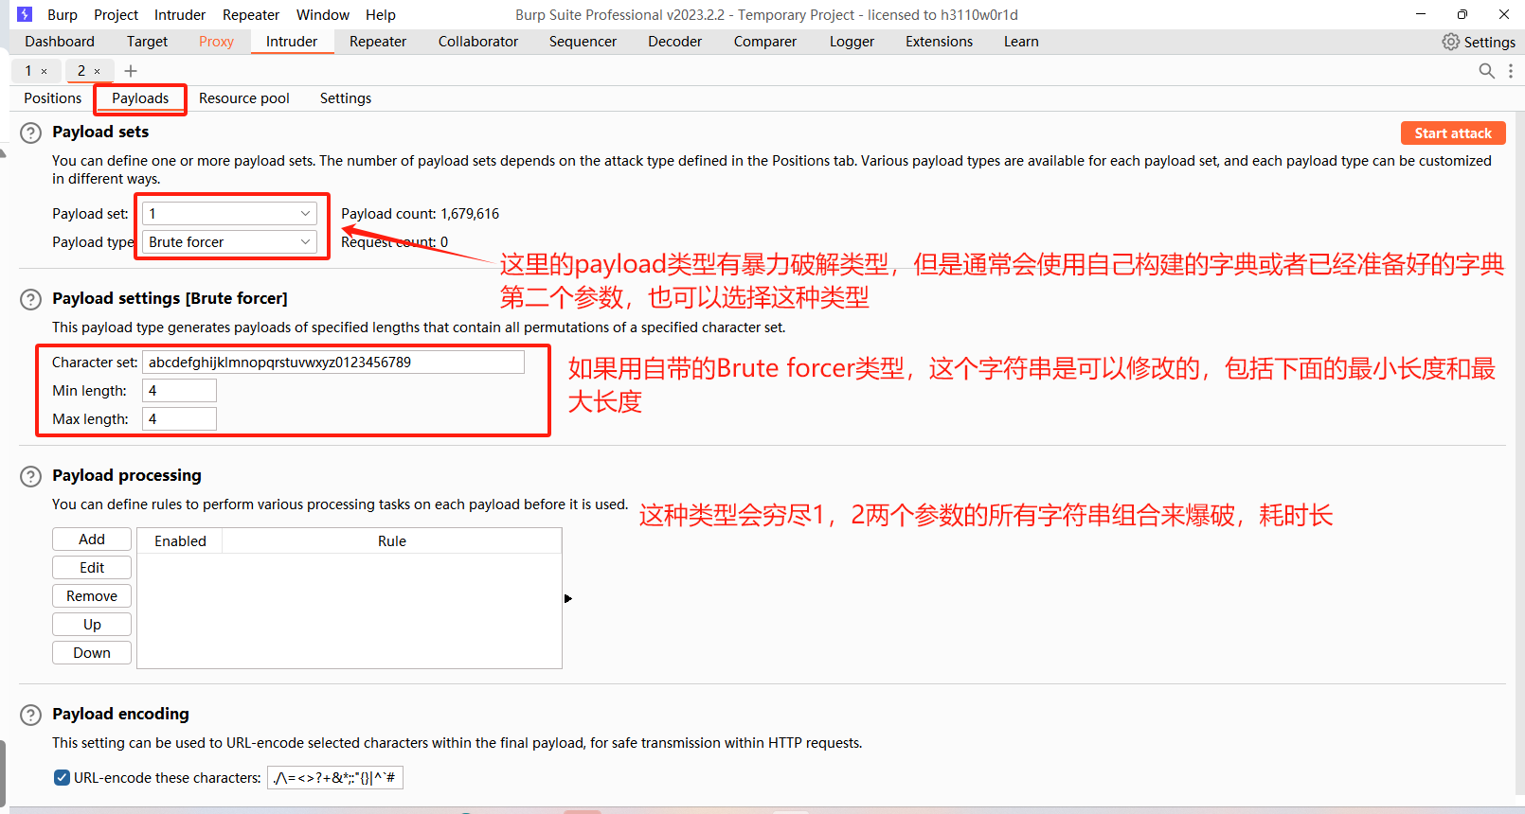
Task: Minimize the Burp Suite window
Action: click(1421, 14)
